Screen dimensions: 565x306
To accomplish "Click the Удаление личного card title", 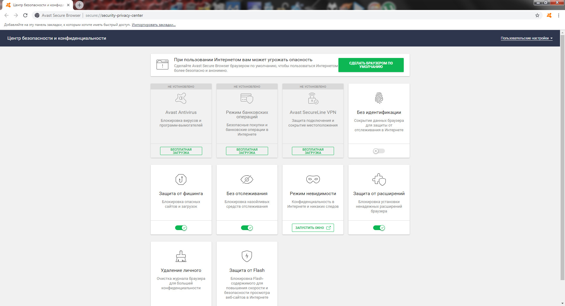I will 181,270.
